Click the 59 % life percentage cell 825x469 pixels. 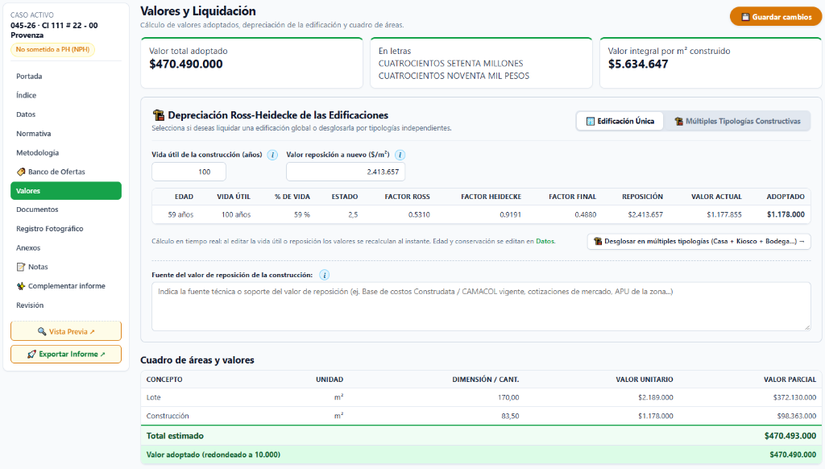[302, 215]
